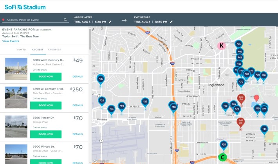Select the $160 parking pin
This screenshot has width=278, height=164.
click(x=238, y=63)
